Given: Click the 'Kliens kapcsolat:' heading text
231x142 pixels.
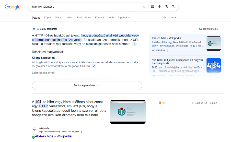Looking at the screenshot, I should (x=43, y=58).
